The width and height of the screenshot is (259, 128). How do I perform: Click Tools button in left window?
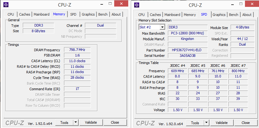tap(64, 122)
